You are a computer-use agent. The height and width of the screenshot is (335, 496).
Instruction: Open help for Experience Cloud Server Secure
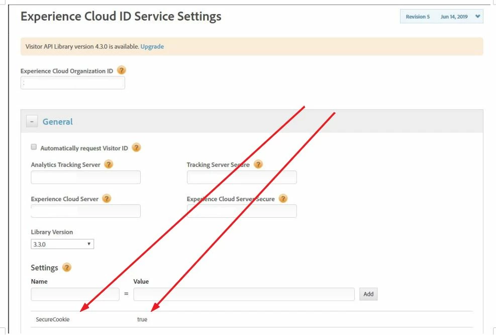coord(283,199)
